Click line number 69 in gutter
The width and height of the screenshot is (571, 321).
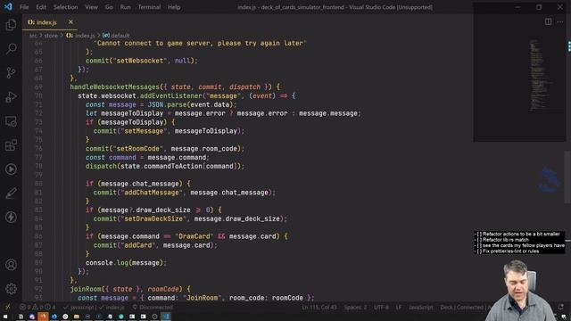pyautogui.click(x=38, y=87)
